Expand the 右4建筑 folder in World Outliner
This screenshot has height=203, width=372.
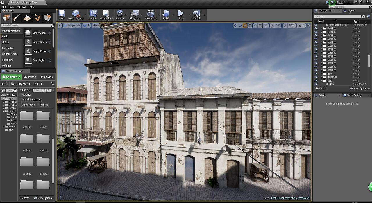[x=322, y=28]
